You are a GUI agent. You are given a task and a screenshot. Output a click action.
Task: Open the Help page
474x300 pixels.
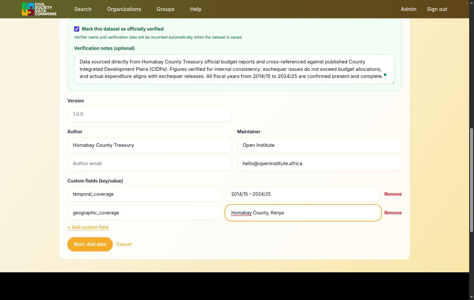(x=196, y=9)
